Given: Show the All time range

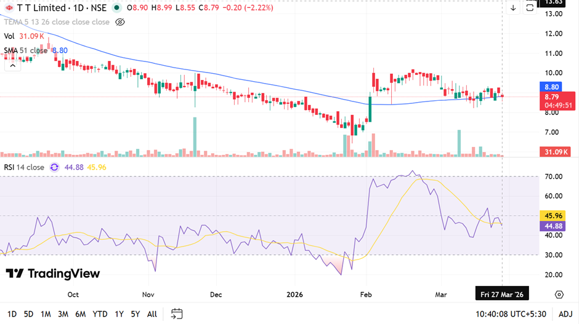Looking at the screenshot, I should point(152,314).
